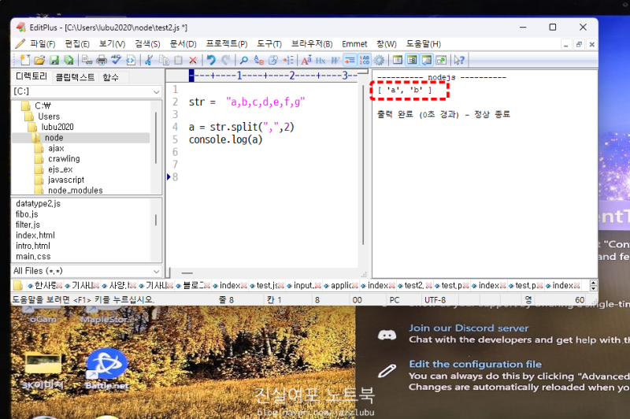The width and height of the screenshot is (630, 419).
Task: Select the ajax folder in directory tree
Action: [x=56, y=149]
